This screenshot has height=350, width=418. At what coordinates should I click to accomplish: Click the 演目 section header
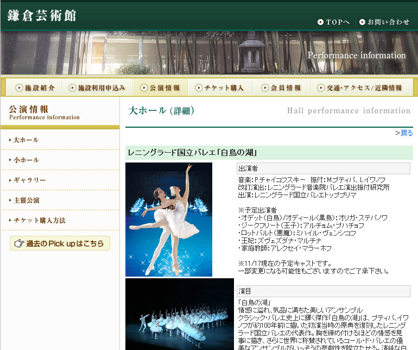click(x=324, y=291)
